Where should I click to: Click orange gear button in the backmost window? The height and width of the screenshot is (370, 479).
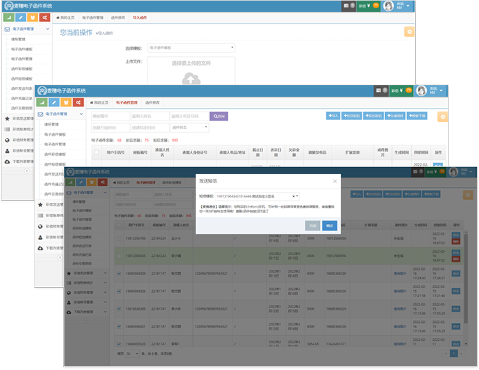[x=409, y=32]
